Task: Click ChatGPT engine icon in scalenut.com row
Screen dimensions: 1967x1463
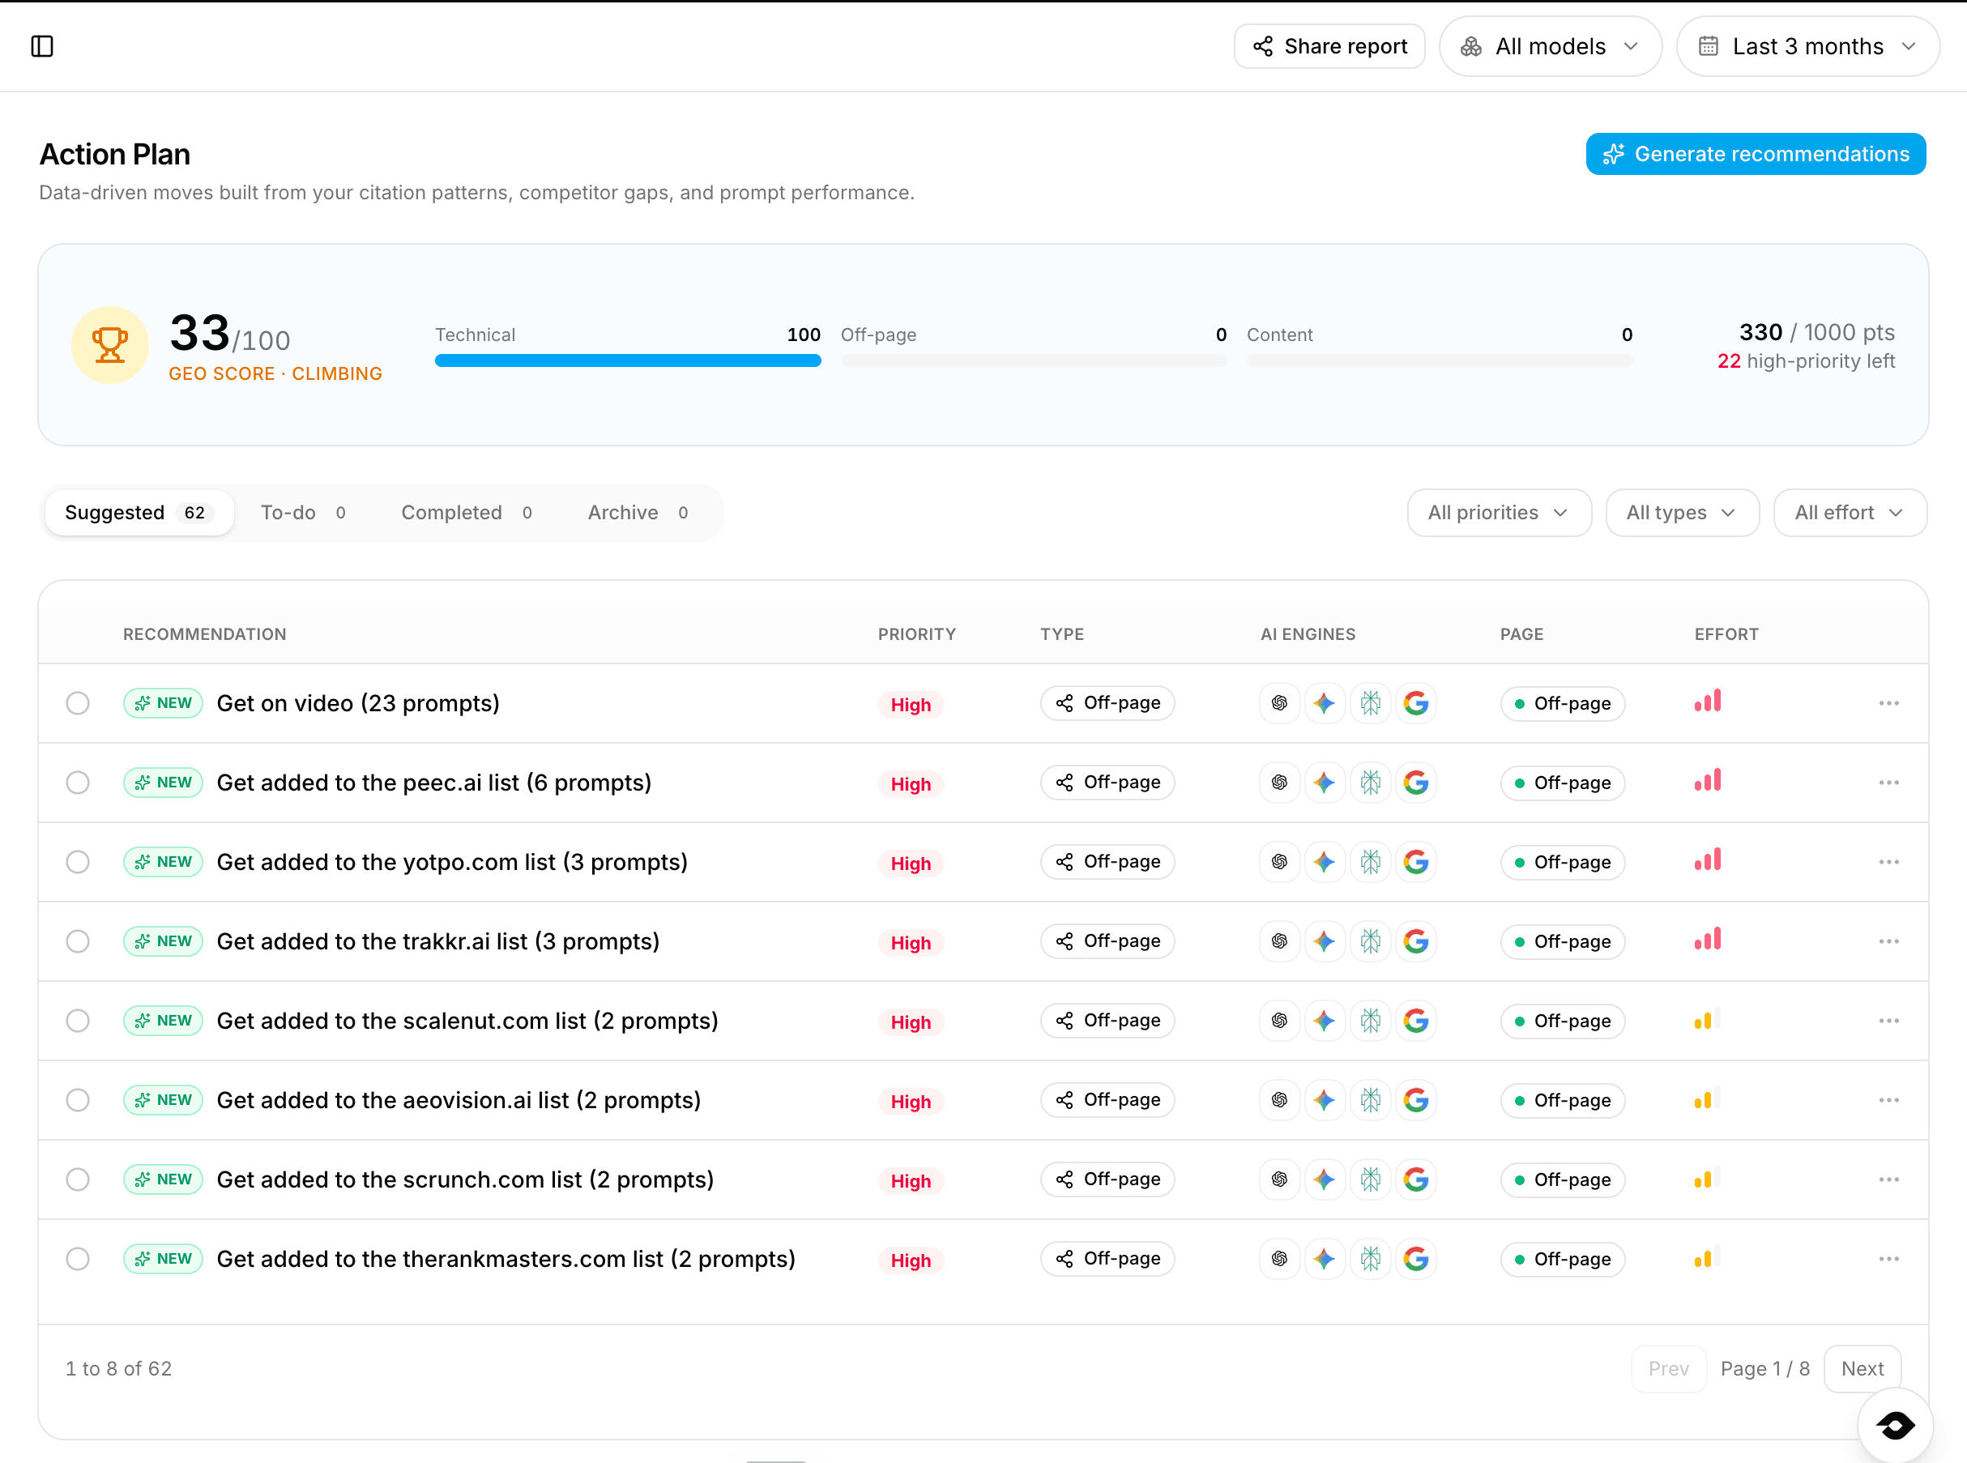Action: tap(1280, 1021)
